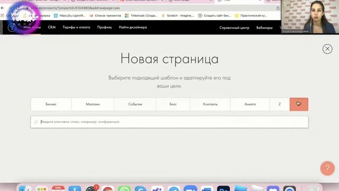Open the Tinkercad bookmark
339x191 pixels.
tap(141, 15)
